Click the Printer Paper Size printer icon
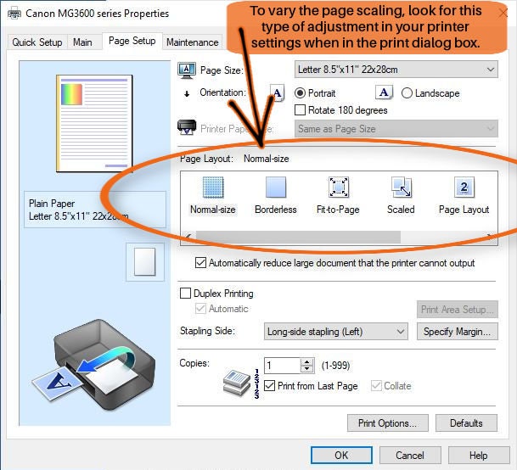Viewport: 517px width, 470px height. pos(187,127)
